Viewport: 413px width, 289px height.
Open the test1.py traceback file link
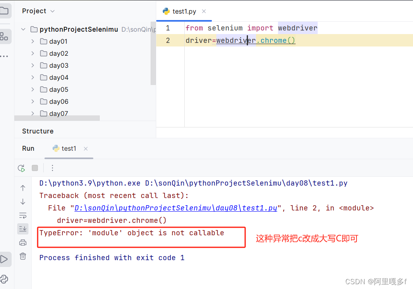click(176, 208)
